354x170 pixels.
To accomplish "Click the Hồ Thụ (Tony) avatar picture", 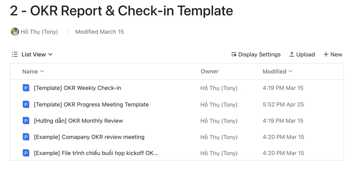I will 15,32.
